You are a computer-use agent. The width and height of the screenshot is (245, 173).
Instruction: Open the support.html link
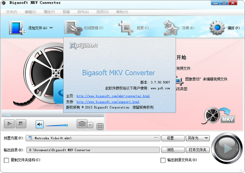[x=108, y=102]
